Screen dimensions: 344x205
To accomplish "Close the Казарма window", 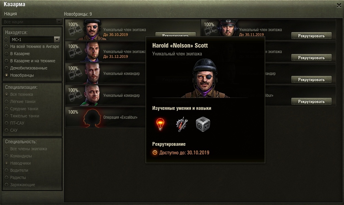I will (339, 6).
